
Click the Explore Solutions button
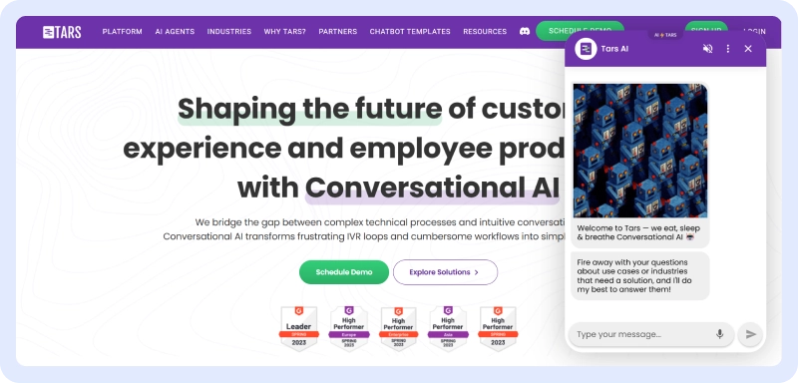click(x=445, y=272)
